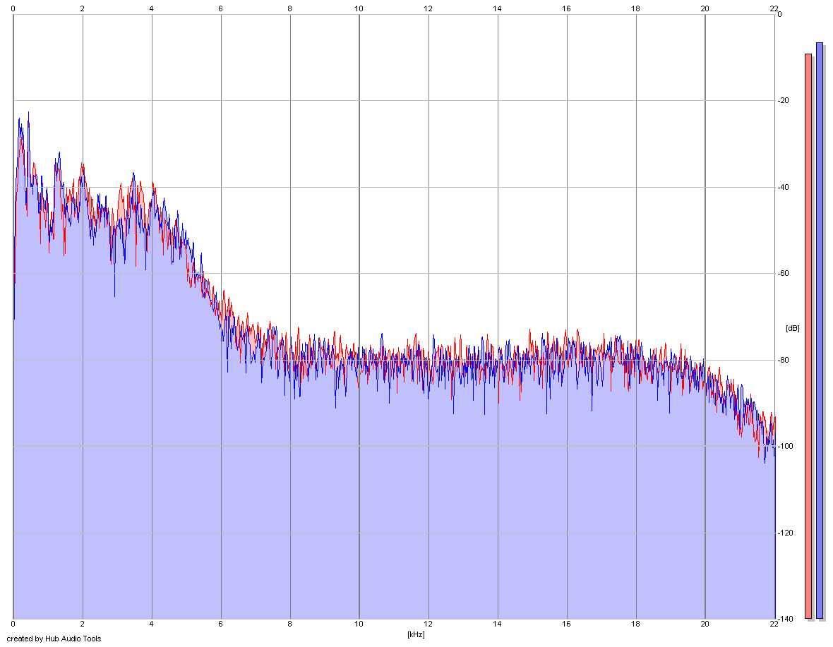Click the -40 dB scale label
This screenshot has width=833, height=647.
coord(784,187)
